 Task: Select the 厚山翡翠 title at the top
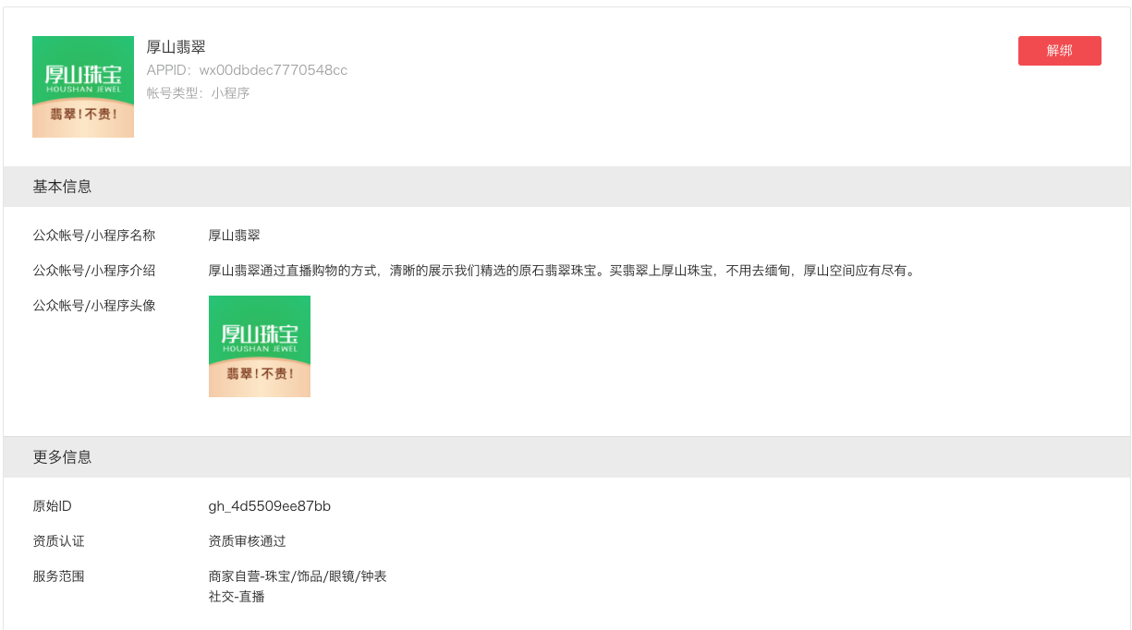click(x=176, y=47)
